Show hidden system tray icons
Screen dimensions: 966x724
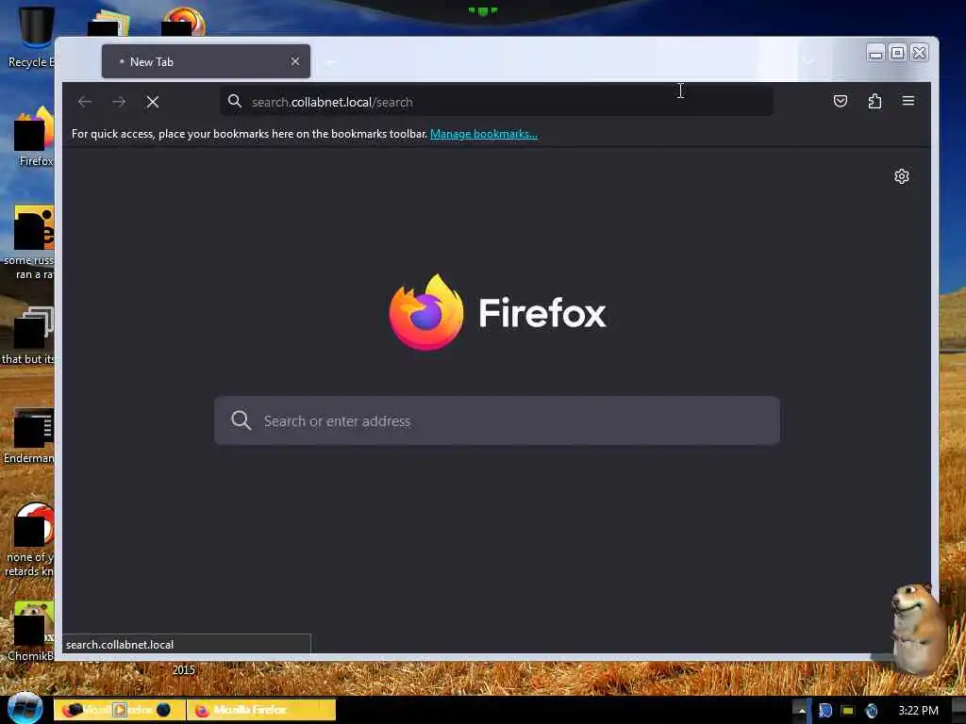tap(802, 711)
